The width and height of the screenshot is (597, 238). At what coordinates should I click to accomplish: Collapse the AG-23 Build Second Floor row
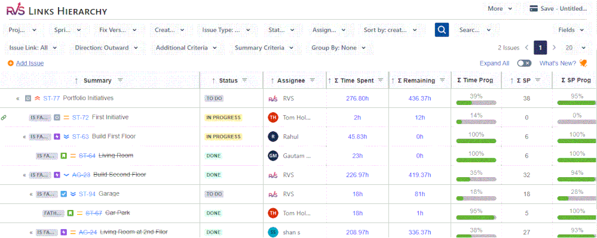(x=25, y=175)
